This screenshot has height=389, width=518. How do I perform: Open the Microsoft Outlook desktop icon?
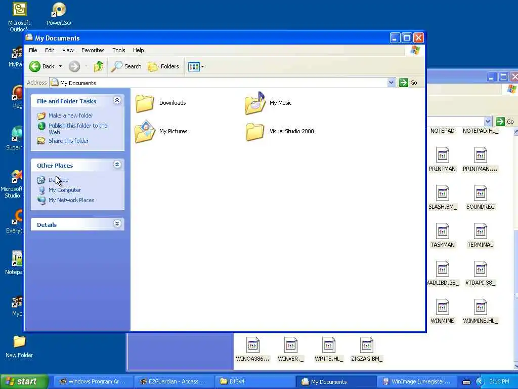tap(19, 17)
